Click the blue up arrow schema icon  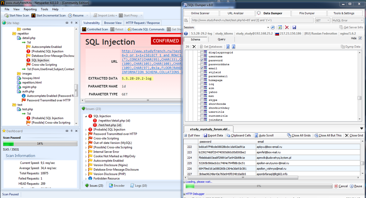tap(228, 46)
